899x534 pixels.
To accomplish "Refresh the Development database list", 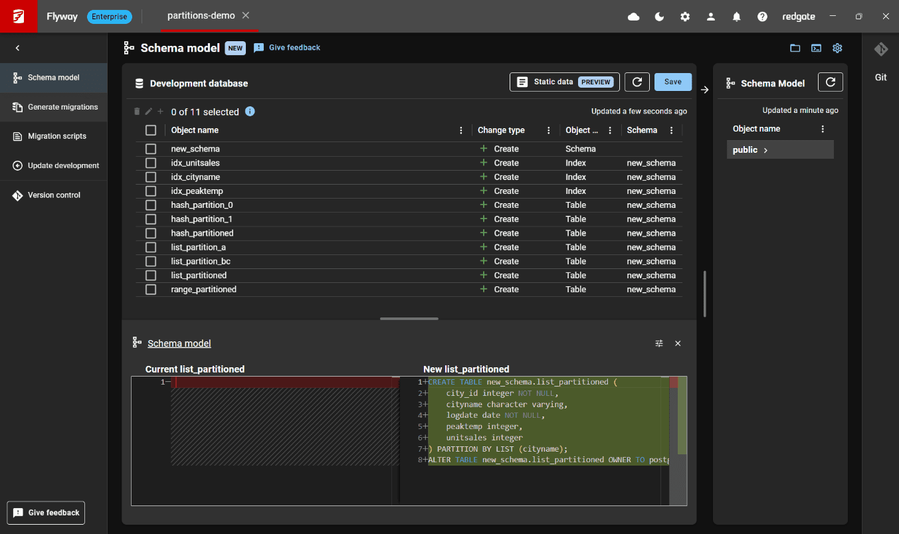I will [x=637, y=82].
